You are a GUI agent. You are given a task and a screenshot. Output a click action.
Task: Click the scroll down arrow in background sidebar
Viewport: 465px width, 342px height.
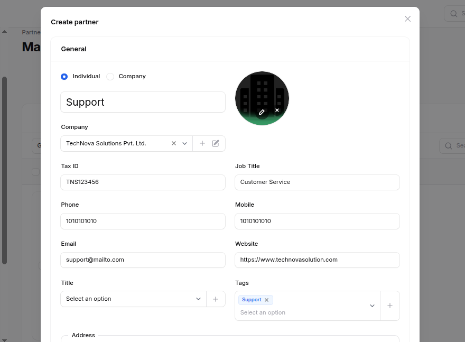[x=4, y=340]
